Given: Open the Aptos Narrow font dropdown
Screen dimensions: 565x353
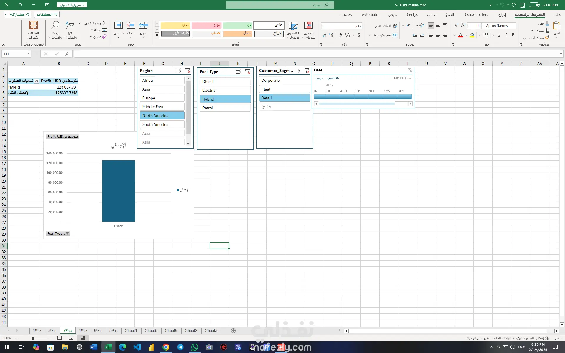Looking at the screenshot, I should [483, 26].
